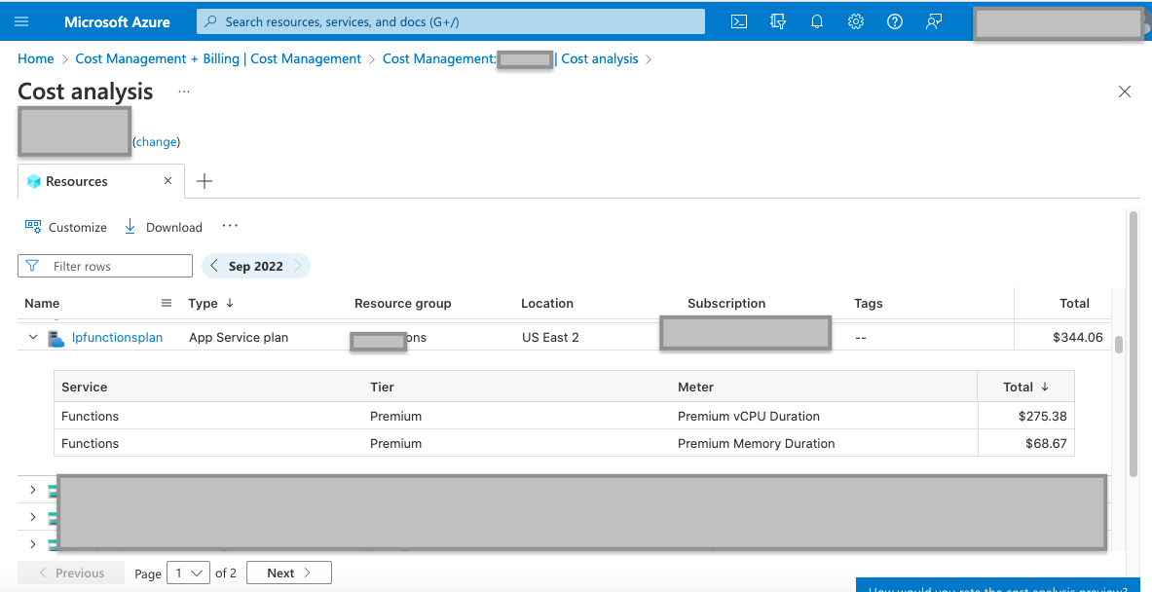
Task: Go to Home breadcrumb
Action: pyautogui.click(x=35, y=58)
